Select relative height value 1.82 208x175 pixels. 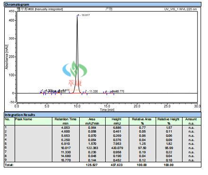click(169, 144)
